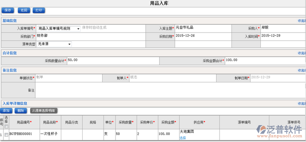Click the 打印 print button
Viewport: 306px width, 142px height.
(39, 10)
